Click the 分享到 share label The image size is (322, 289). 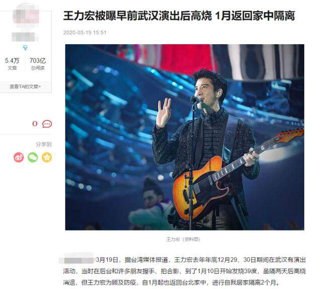click(x=44, y=144)
